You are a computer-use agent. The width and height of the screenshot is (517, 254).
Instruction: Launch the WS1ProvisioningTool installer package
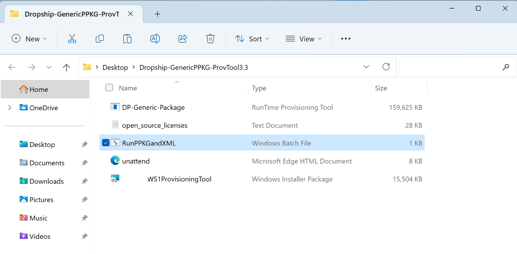pyautogui.click(x=179, y=179)
